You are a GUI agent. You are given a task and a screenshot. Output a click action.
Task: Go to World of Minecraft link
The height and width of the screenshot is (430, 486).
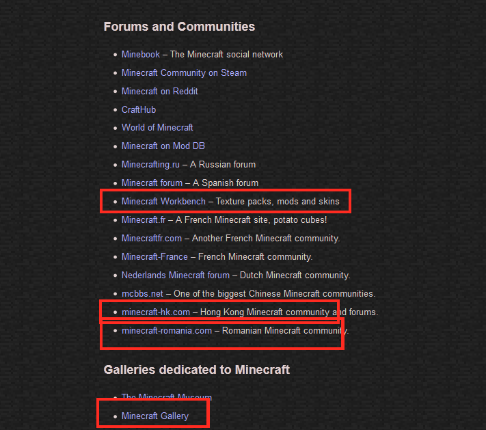click(x=157, y=128)
